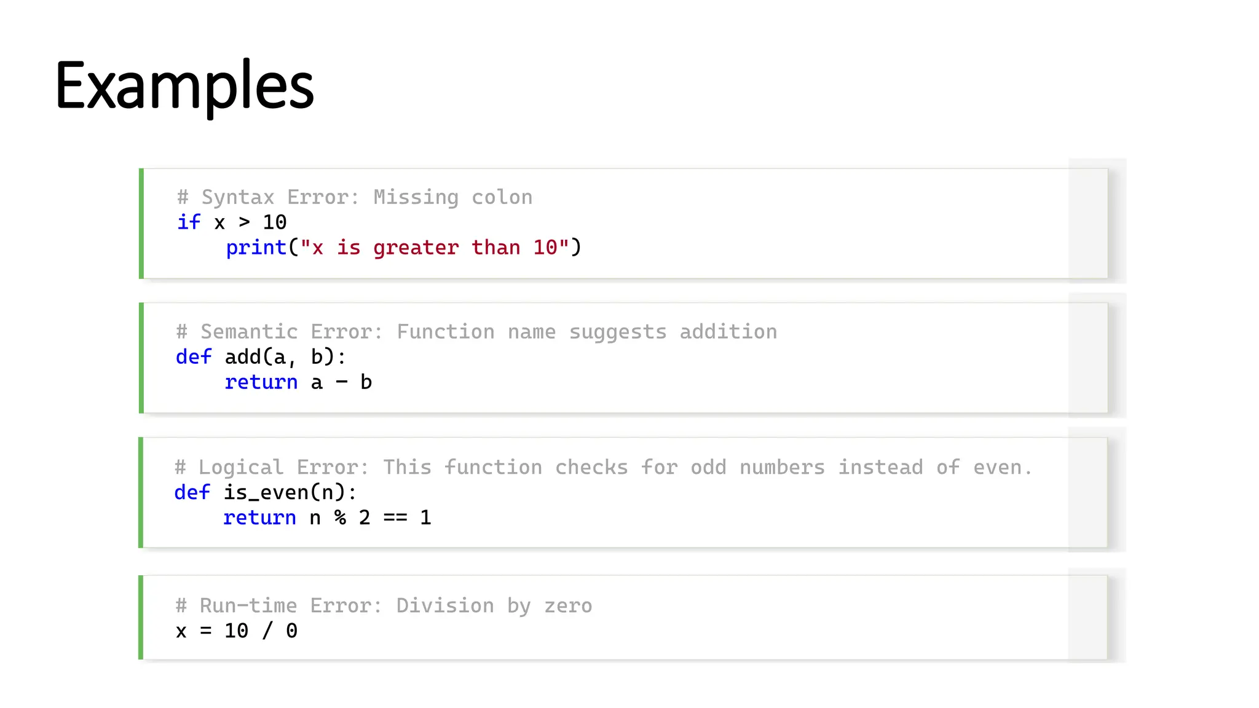The image size is (1259, 708).
Task: Click the green bar beside the syntax error block
Action: [x=141, y=223]
